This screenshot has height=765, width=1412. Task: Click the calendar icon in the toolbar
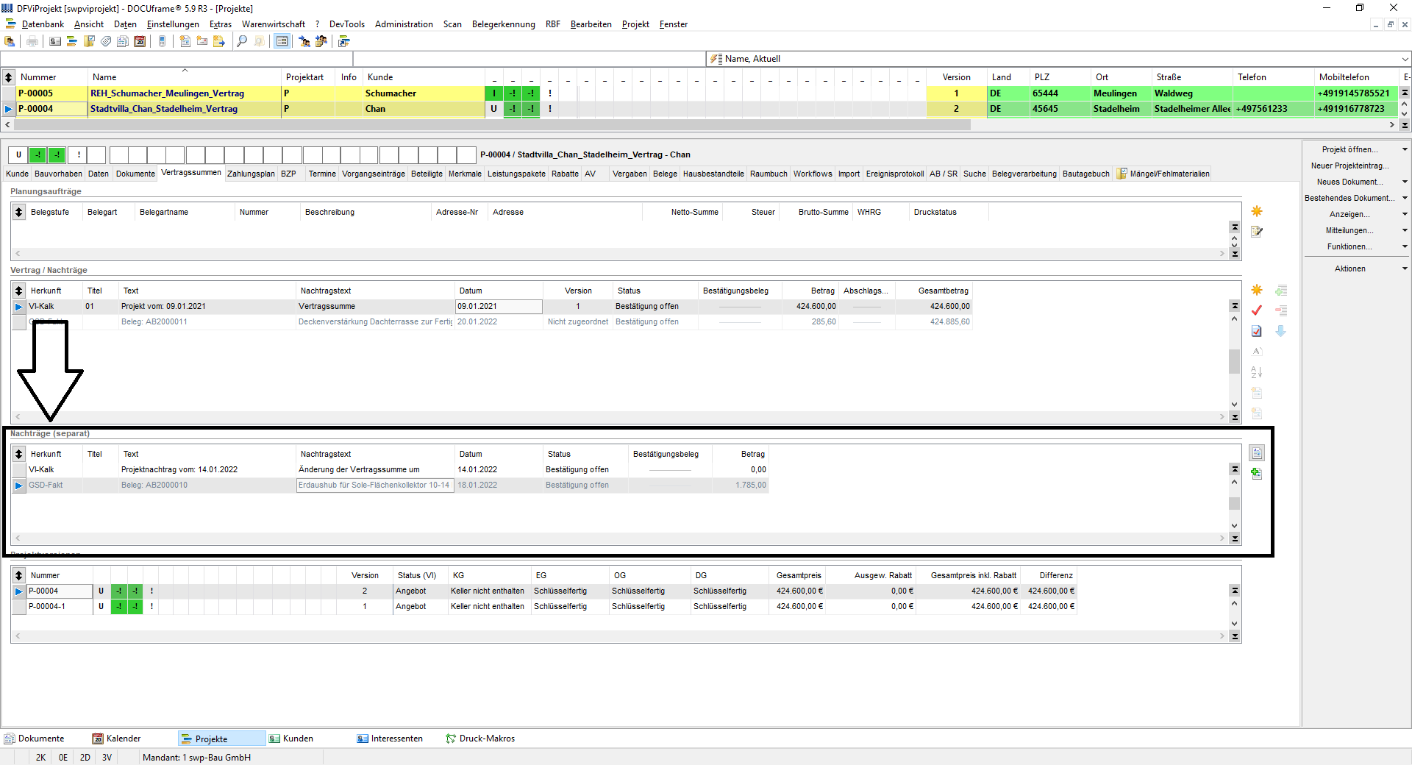click(140, 41)
